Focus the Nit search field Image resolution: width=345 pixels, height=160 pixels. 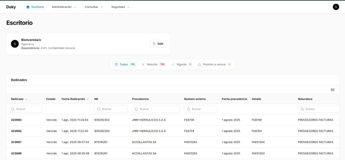tap(111, 109)
